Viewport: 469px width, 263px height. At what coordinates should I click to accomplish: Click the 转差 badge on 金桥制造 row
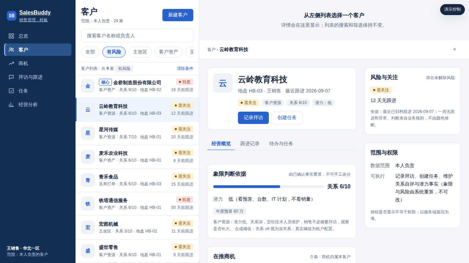click(x=185, y=82)
